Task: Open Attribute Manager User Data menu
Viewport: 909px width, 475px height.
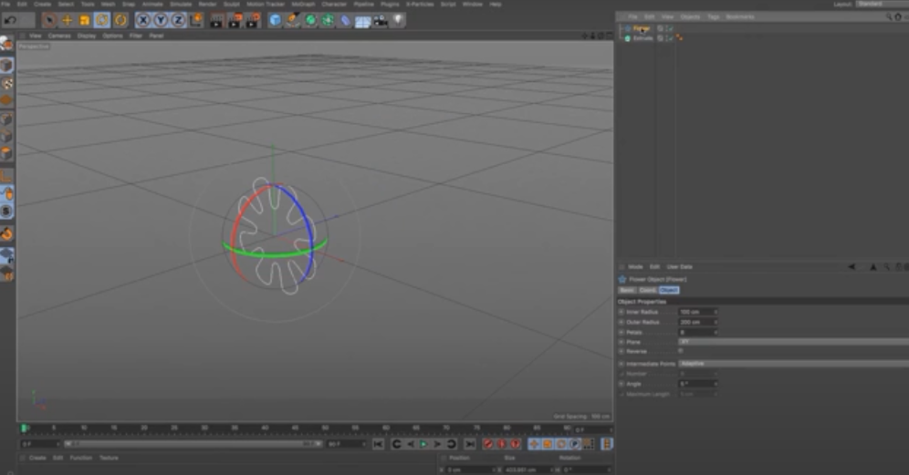Action: (x=679, y=267)
